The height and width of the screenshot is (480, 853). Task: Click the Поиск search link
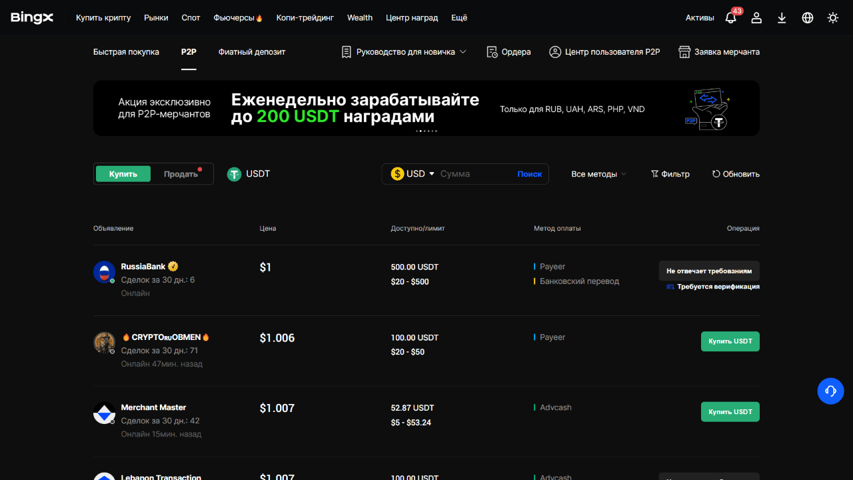pos(529,174)
